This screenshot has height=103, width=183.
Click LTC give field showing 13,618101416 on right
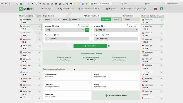tap(116, 30)
